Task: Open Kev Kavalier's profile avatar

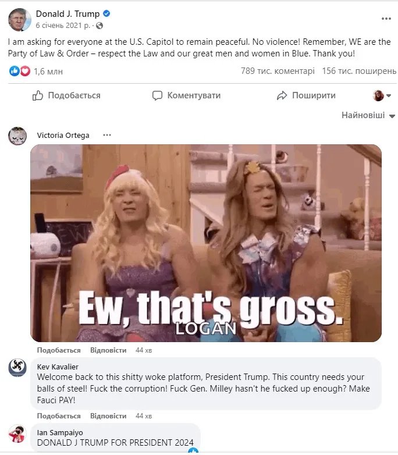Action: pyautogui.click(x=17, y=368)
